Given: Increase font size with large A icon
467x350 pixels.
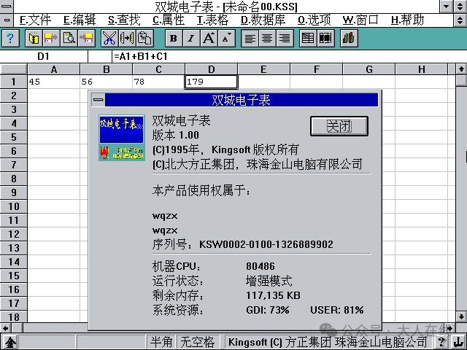Looking at the screenshot, I should [209, 39].
